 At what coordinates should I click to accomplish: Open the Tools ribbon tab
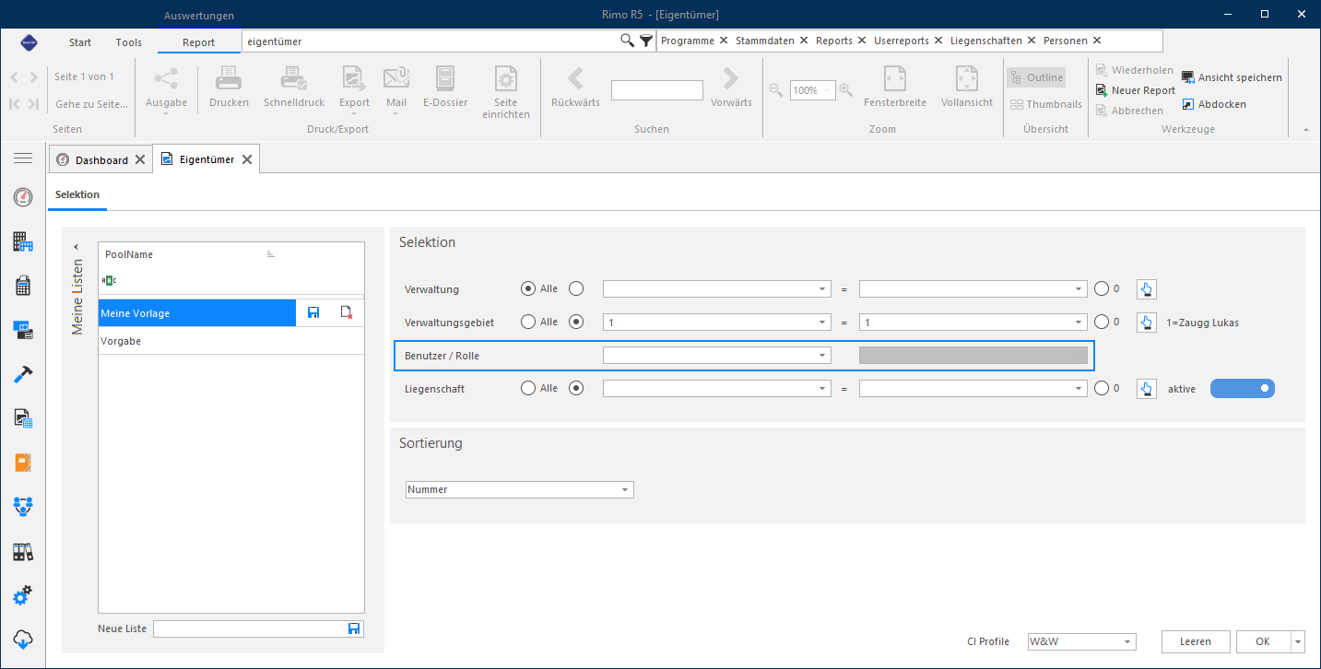129,42
